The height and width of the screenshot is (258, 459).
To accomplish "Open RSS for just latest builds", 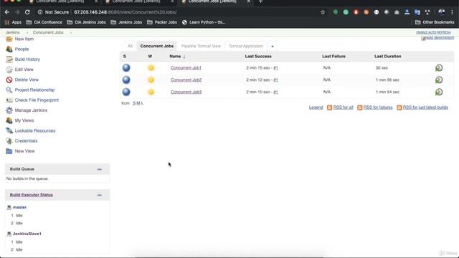I will [x=425, y=107].
